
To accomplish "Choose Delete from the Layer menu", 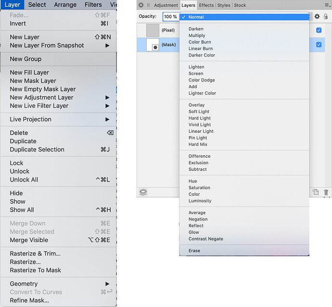I will point(59,133).
